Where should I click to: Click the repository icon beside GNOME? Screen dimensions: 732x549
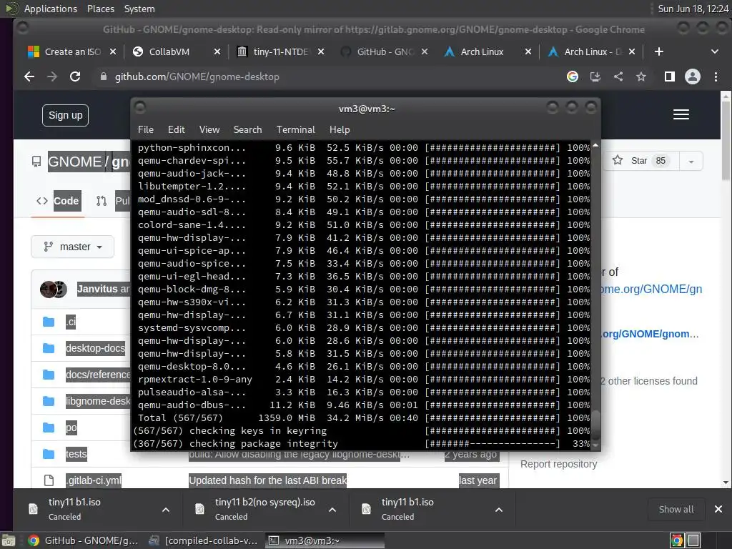pos(36,162)
